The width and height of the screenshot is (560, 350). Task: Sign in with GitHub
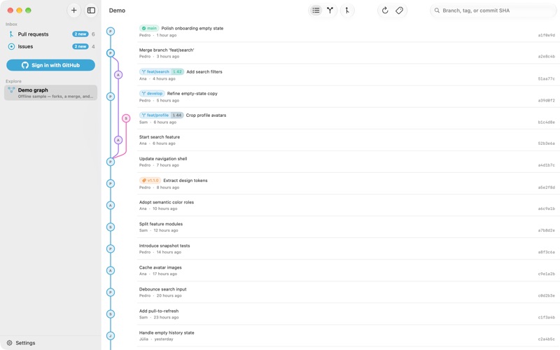pyautogui.click(x=50, y=65)
